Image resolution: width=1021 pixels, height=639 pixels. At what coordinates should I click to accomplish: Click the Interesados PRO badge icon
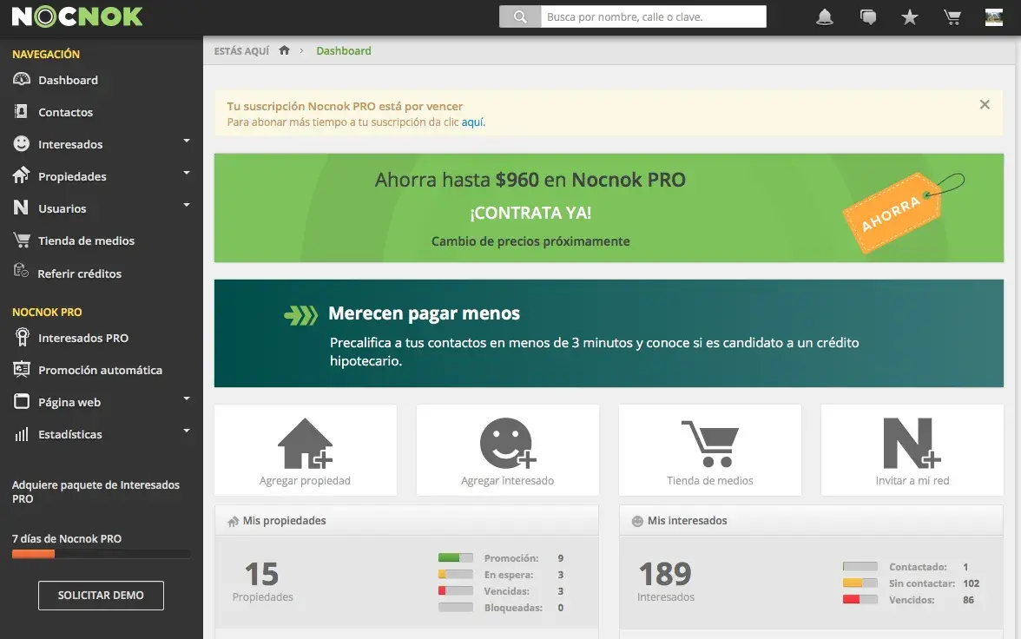pos(23,338)
